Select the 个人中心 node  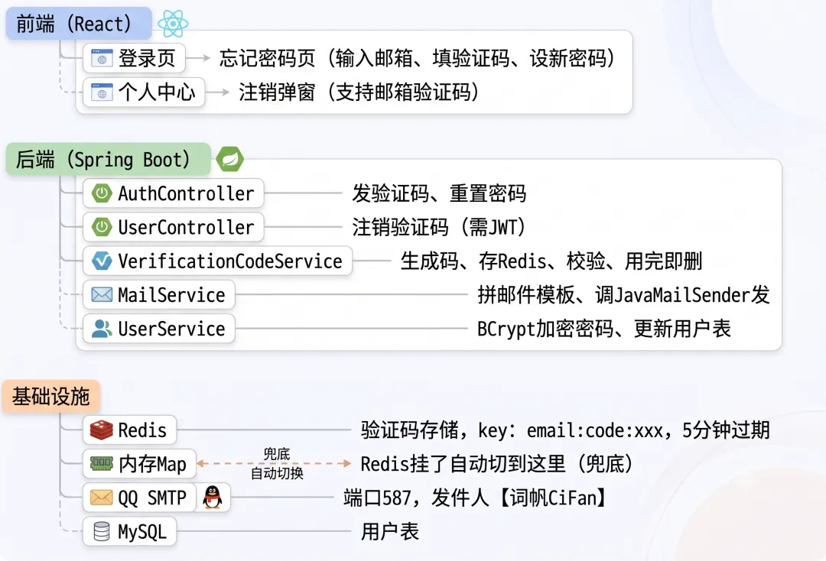tap(144, 92)
